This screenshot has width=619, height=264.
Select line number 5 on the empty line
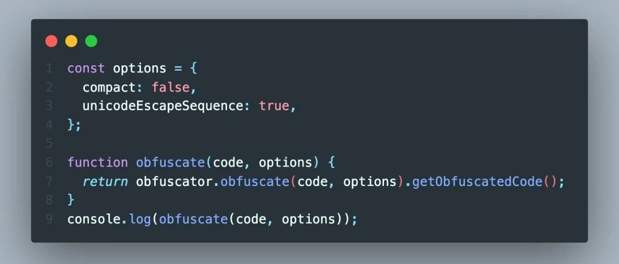[x=49, y=143]
